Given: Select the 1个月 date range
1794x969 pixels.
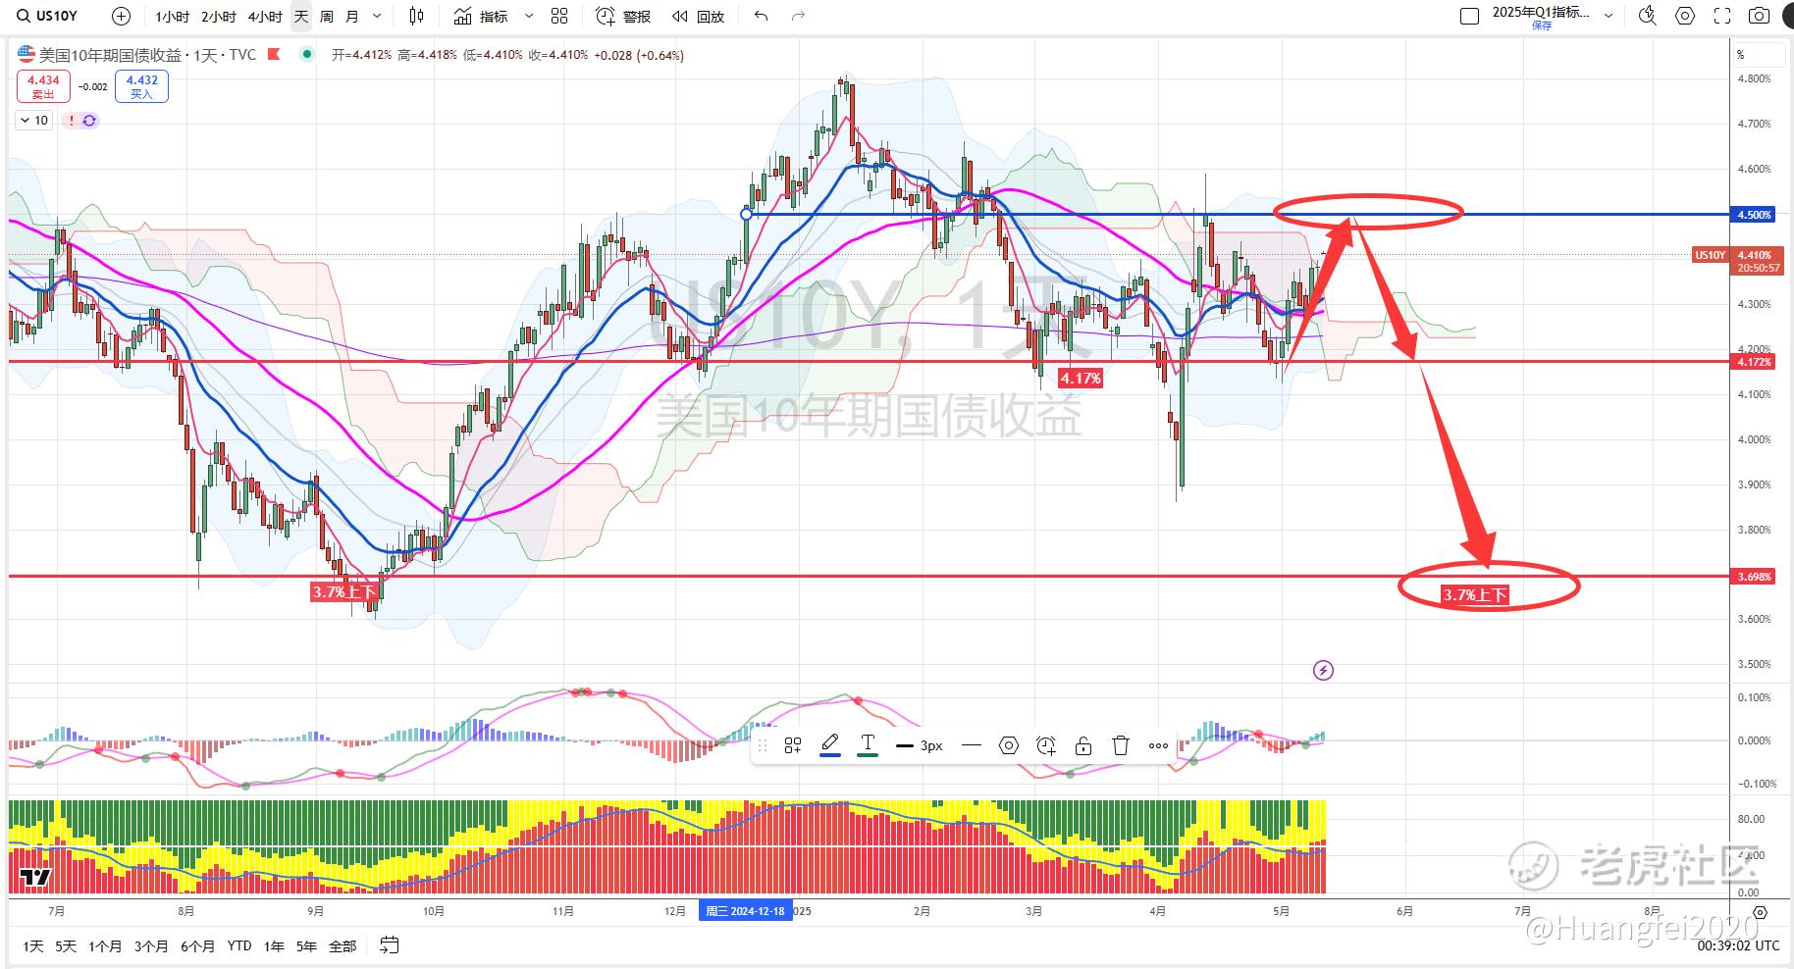Looking at the screenshot, I should (105, 946).
